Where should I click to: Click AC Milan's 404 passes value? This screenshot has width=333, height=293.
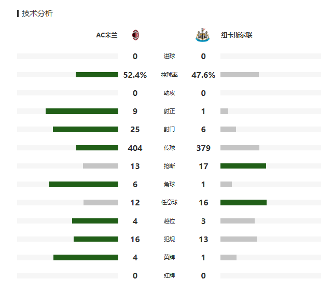[x=135, y=148]
